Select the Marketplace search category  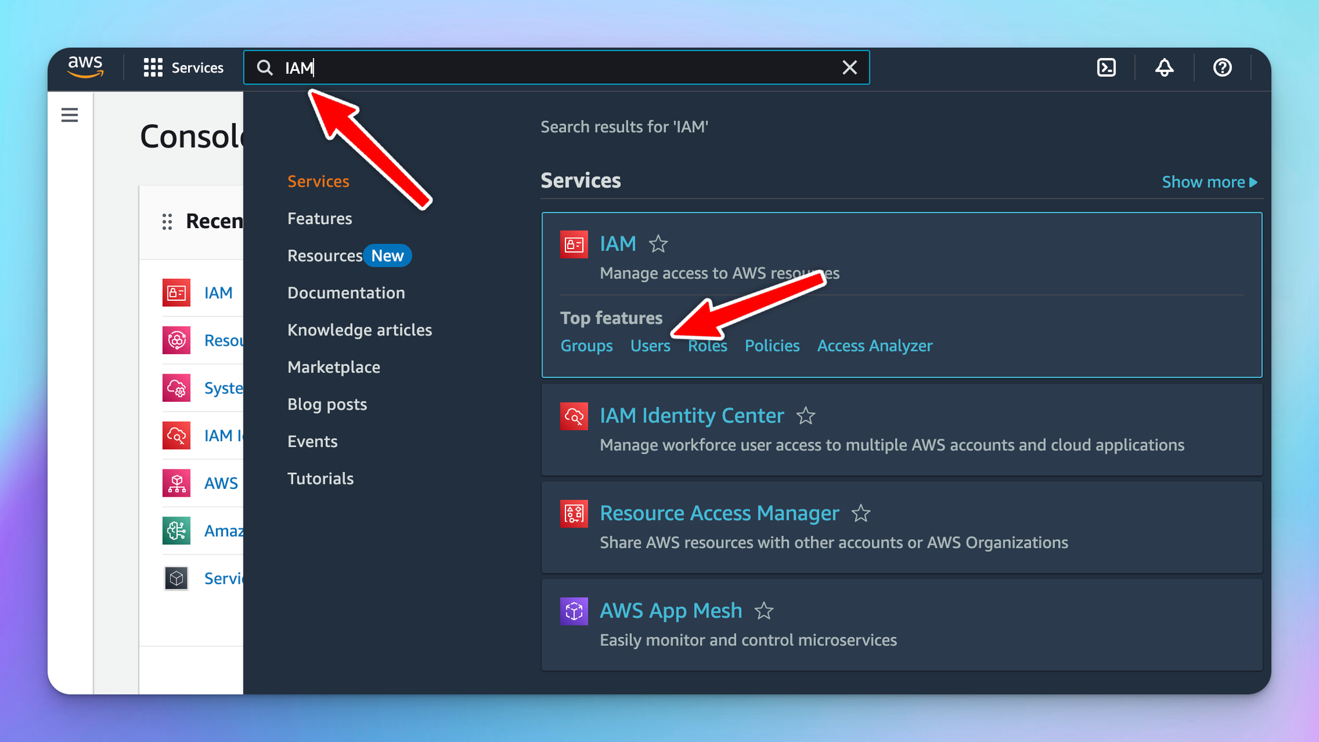tap(334, 367)
